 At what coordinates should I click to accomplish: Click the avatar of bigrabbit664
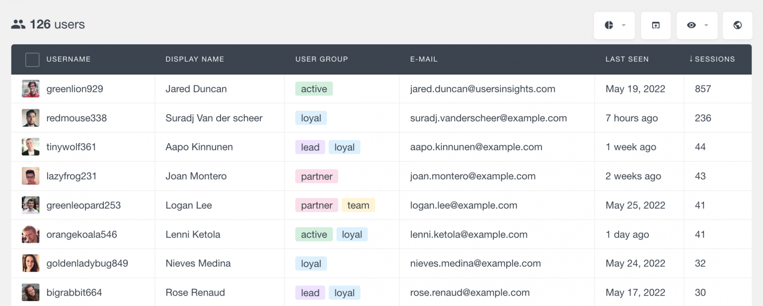(31, 293)
